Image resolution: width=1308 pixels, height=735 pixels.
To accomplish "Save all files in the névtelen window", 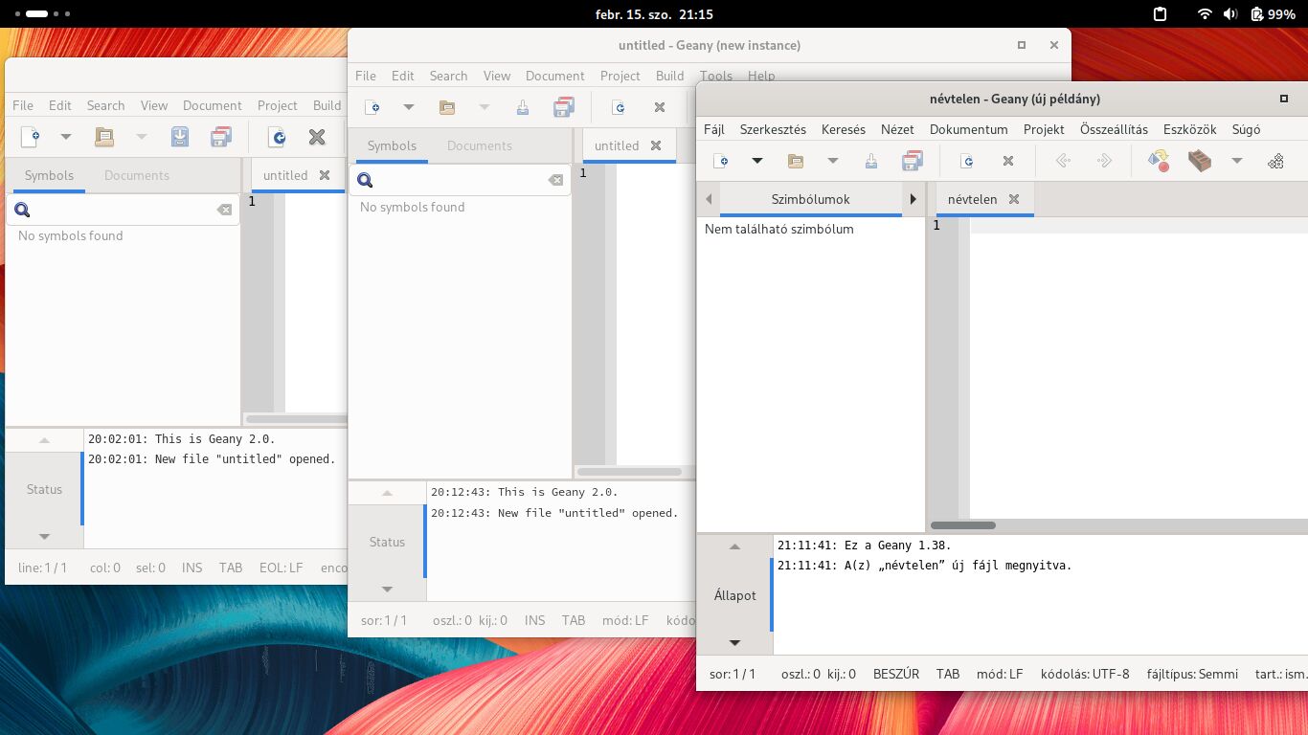I will click(912, 161).
